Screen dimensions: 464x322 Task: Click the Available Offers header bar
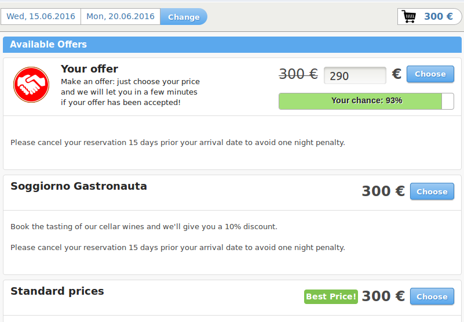point(232,45)
